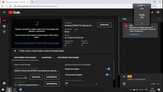Viewport: 163px width, 92px height.
Task: Click the taskbar clock and date
Action: 152,90
